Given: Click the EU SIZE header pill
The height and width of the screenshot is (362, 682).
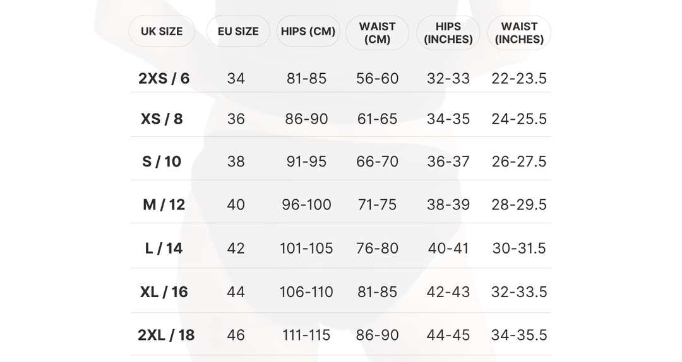Looking at the screenshot, I should click(x=238, y=32).
